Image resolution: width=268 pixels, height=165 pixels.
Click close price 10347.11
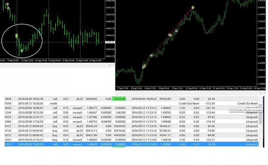165,135
